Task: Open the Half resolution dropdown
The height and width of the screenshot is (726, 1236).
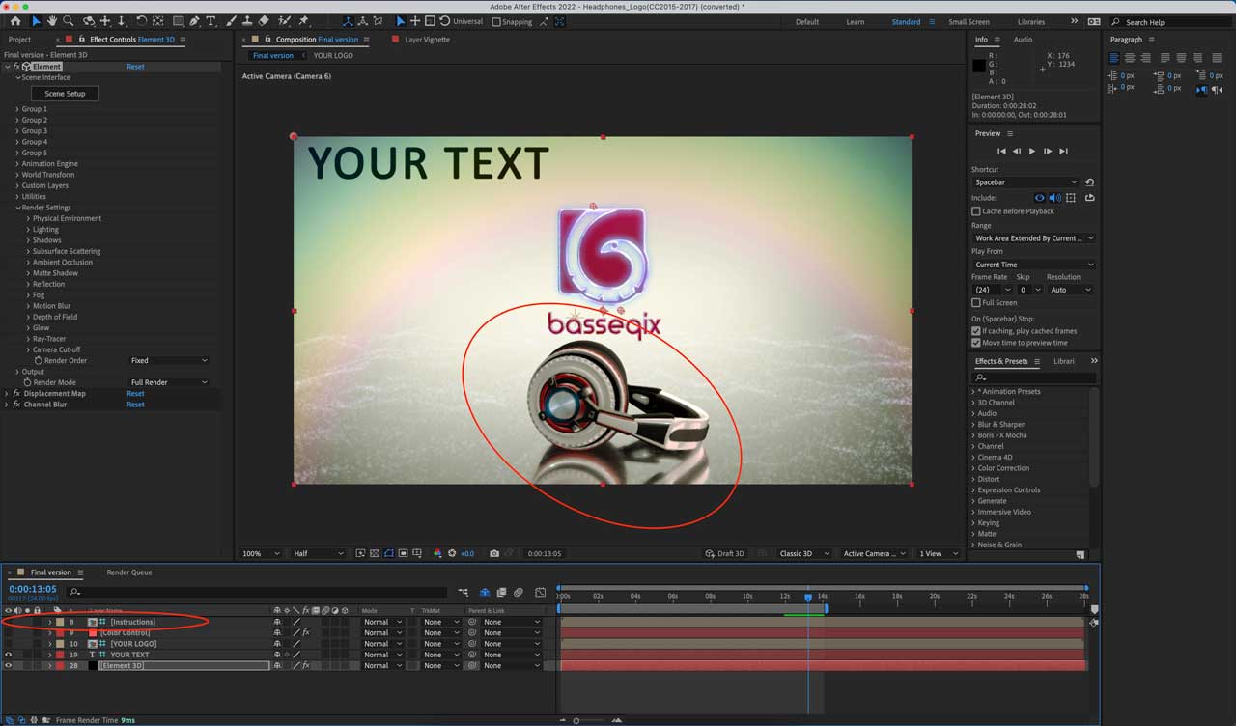Action: coord(318,554)
